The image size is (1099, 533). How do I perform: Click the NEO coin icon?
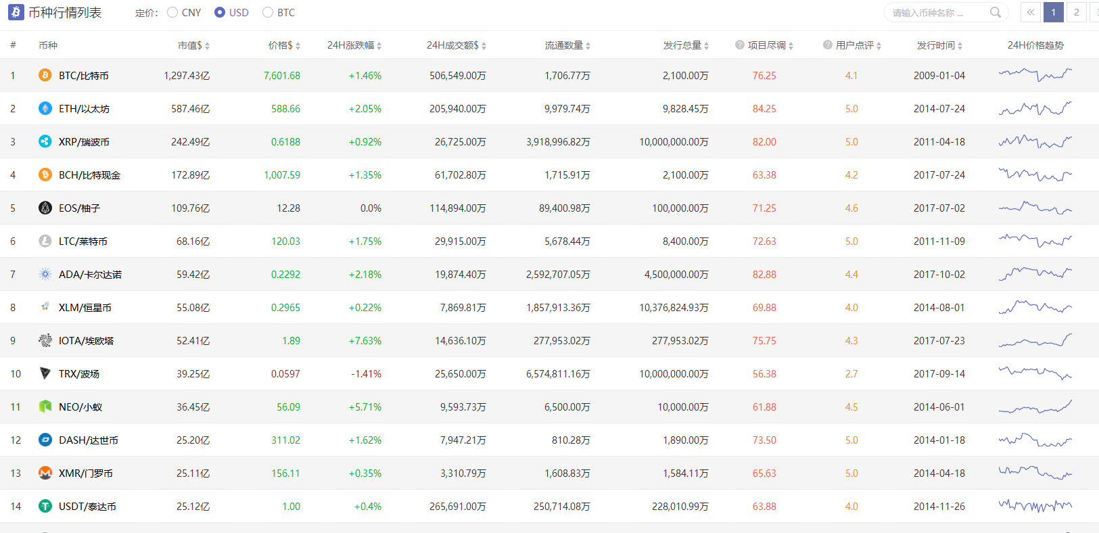[x=45, y=407]
